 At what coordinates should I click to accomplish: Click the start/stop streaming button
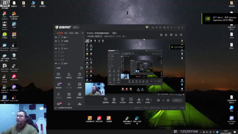177,100
